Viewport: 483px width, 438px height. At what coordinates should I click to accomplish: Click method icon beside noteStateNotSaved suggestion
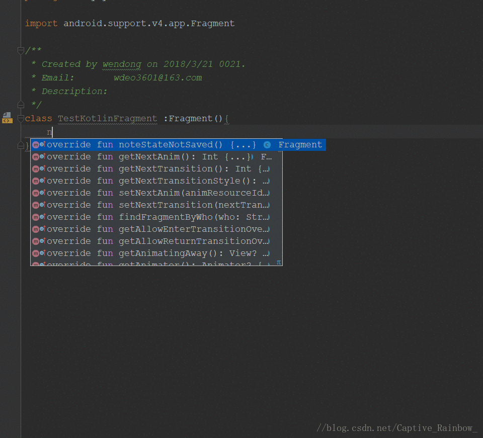pos(36,145)
